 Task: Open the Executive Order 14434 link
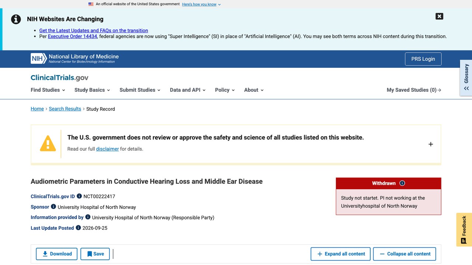(73, 36)
